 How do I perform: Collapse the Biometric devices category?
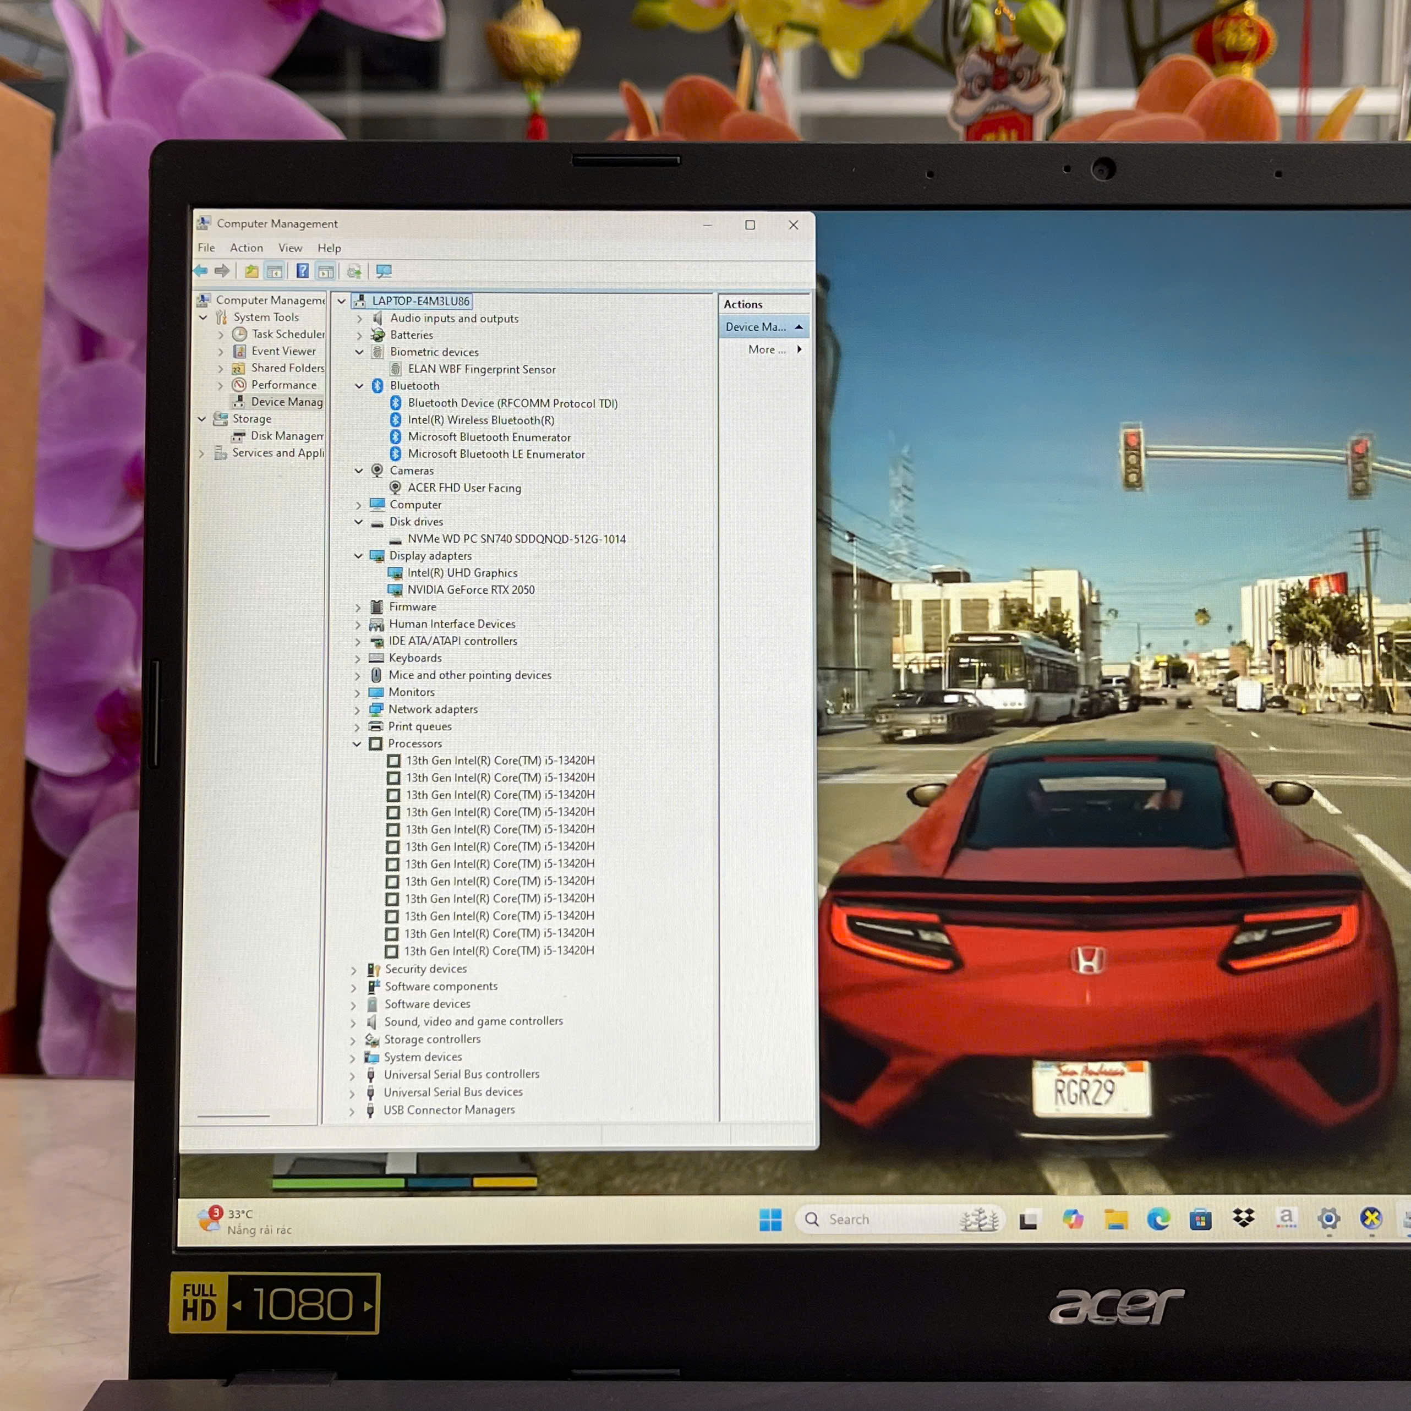[359, 352]
